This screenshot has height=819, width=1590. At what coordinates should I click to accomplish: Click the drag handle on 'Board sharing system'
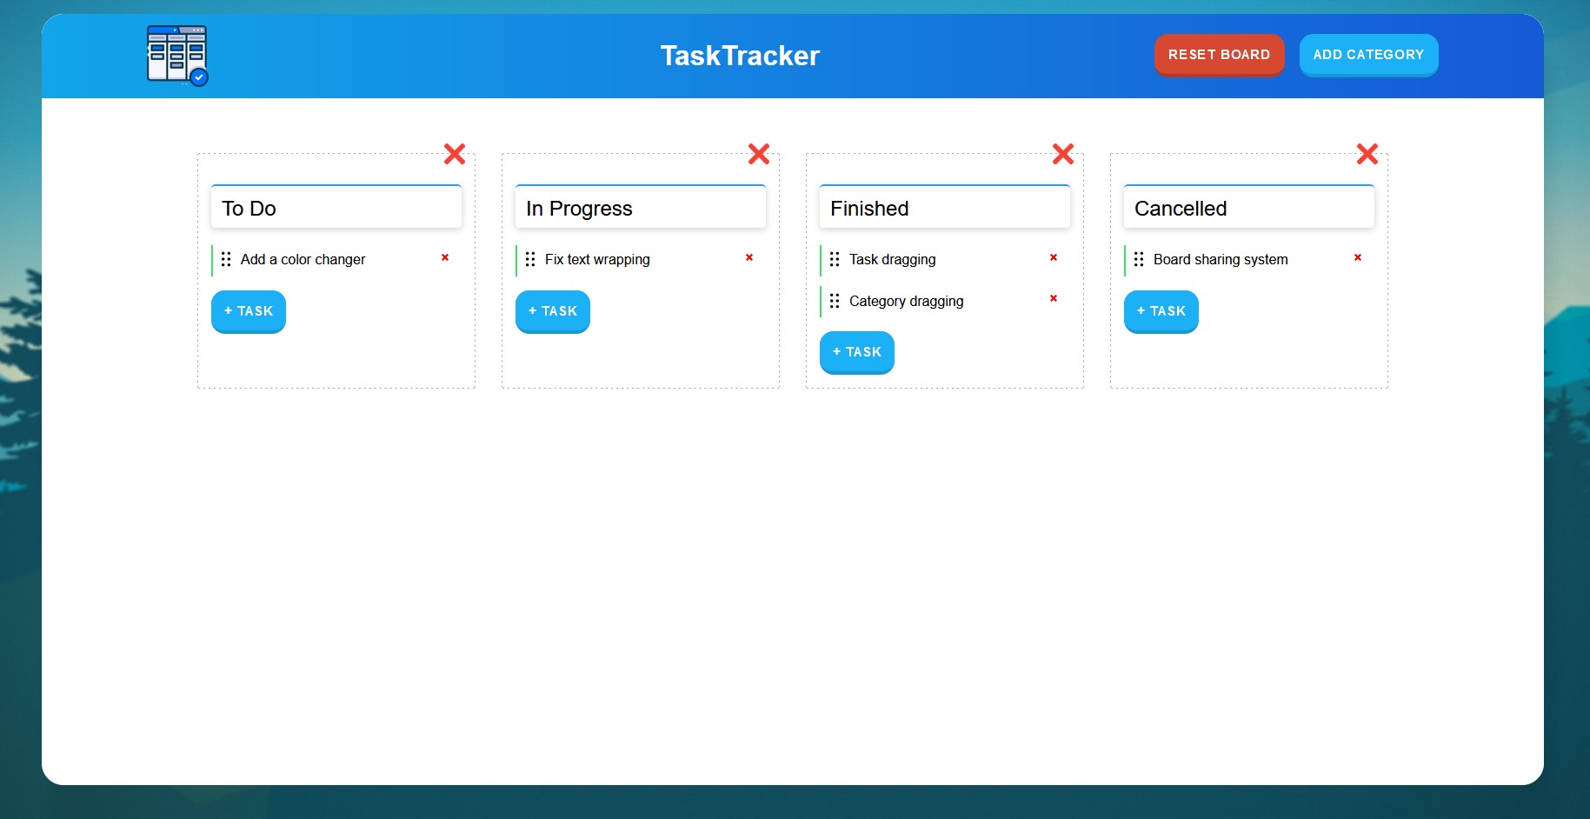point(1140,259)
